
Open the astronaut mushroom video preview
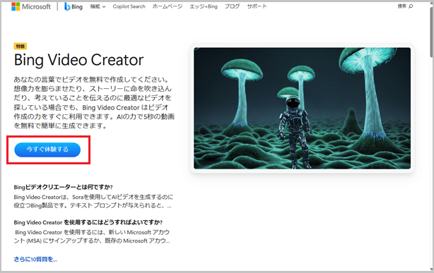(x=302, y=108)
